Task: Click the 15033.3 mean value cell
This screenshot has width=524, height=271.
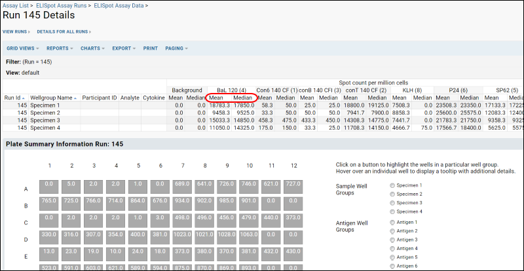Action: [219, 120]
